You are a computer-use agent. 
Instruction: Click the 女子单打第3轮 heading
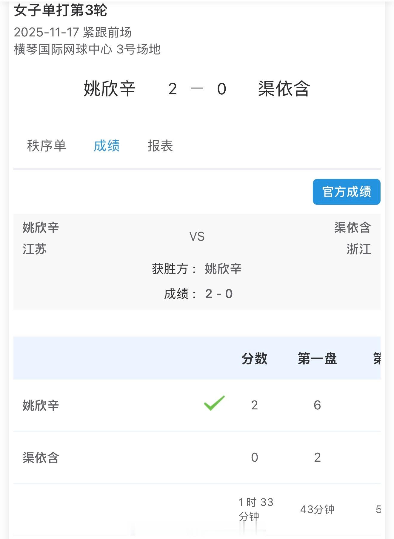pos(61,11)
